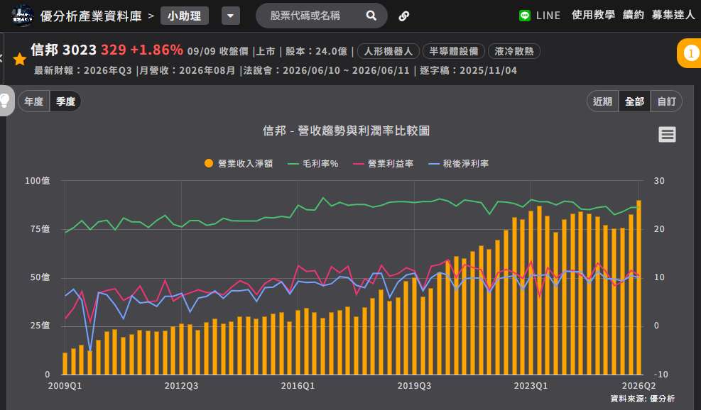Toggle the favorite star for 信邦

[x=20, y=59]
